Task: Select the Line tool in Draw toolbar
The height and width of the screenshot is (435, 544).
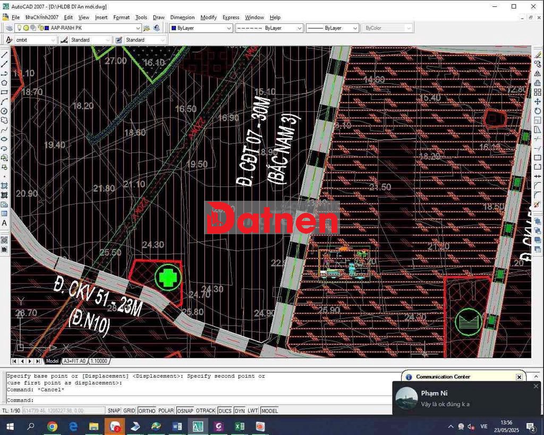Action: [x=4, y=55]
